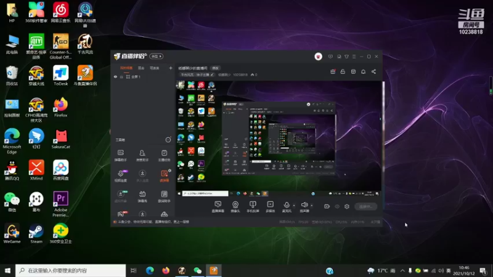Open the streamer tasks checklist tool
The width and height of the screenshot is (493, 277).
point(164,156)
